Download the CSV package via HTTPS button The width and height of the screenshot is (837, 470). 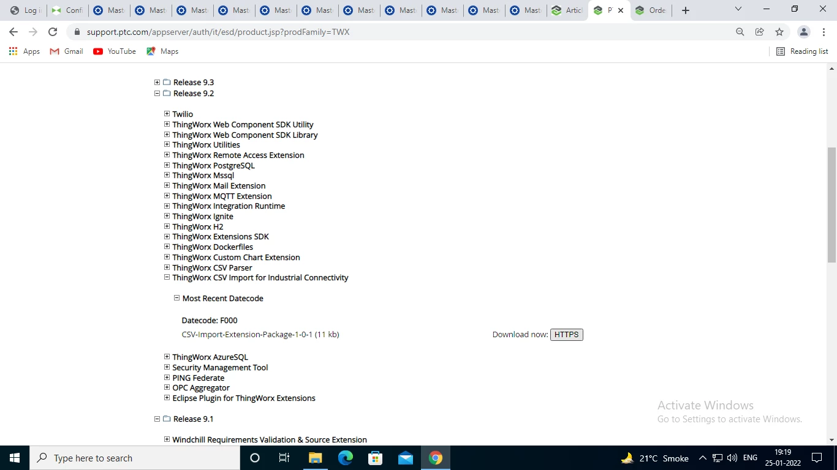(567, 335)
